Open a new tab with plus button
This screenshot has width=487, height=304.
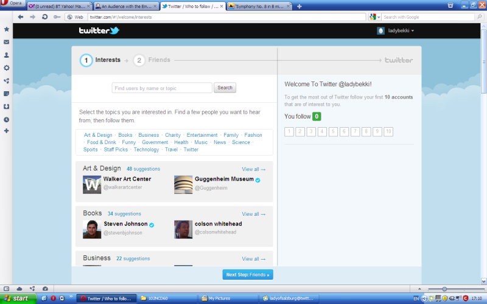click(x=299, y=6)
